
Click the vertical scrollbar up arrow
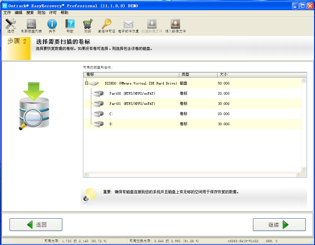pos(304,80)
